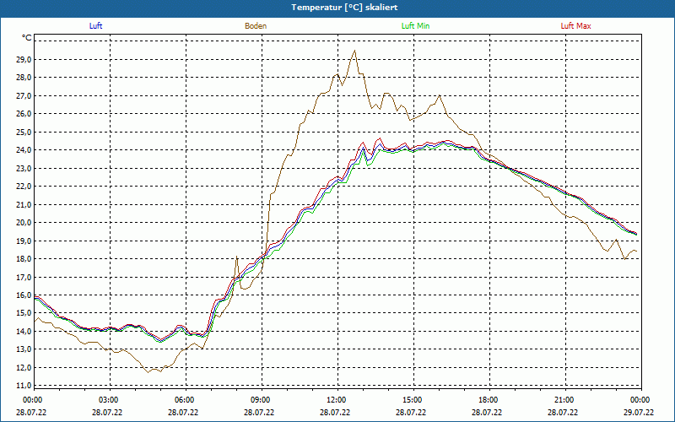Click the brown Boden legend label
Image resolution: width=675 pixels, height=422 pixels.
(256, 26)
